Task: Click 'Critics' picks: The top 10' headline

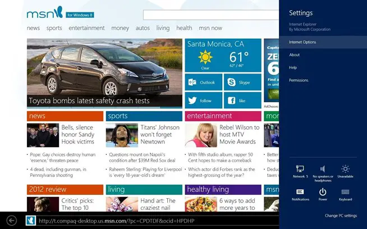Action: tap(77, 204)
